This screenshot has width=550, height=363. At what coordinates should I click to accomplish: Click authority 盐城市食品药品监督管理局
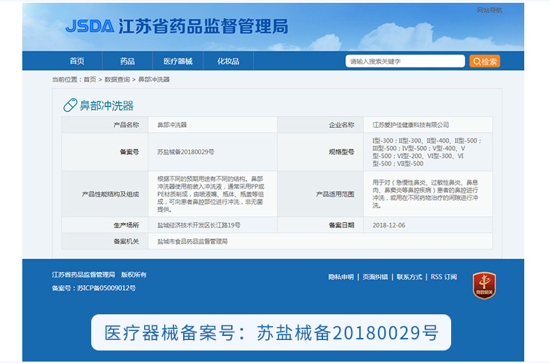[192, 241]
